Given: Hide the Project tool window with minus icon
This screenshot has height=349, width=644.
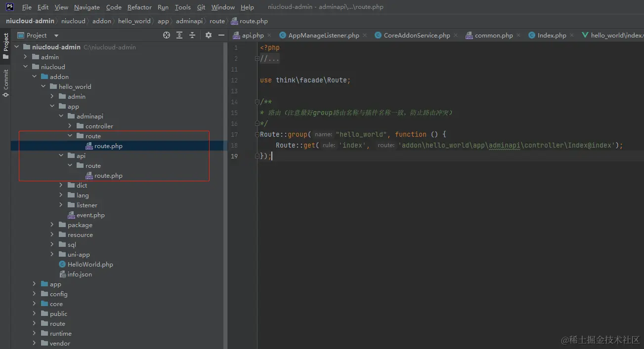Looking at the screenshot, I should [x=221, y=35].
